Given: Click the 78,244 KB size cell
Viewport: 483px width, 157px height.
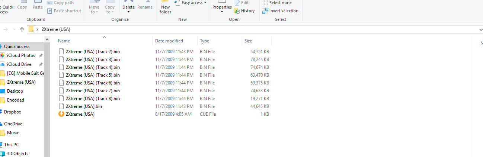Looking at the screenshot, I should pyautogui.click(x=260, y=60).
